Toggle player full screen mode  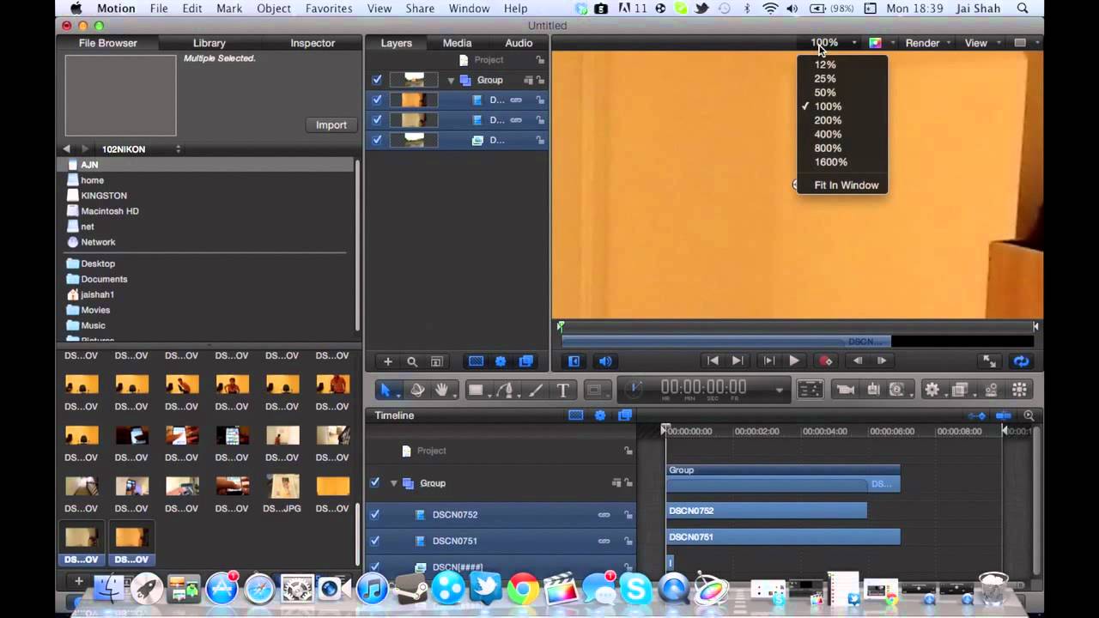[989, 361]
